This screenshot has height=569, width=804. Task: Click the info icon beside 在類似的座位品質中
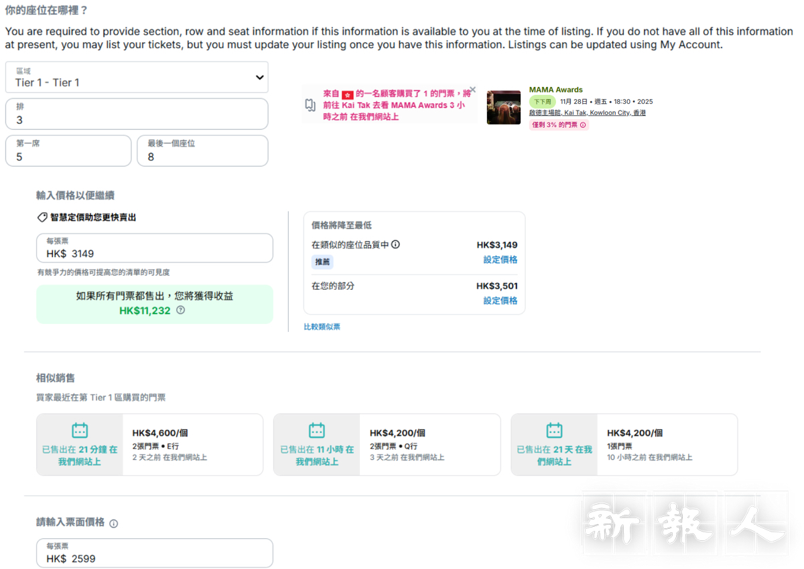click(x=395, y=245)
